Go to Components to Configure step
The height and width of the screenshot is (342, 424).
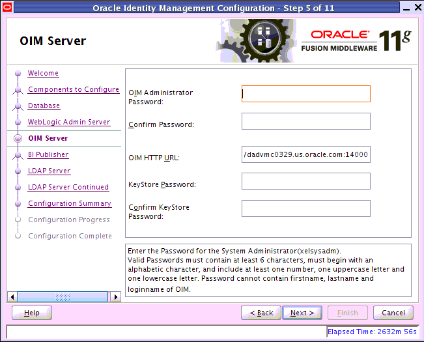pos(74,89)
